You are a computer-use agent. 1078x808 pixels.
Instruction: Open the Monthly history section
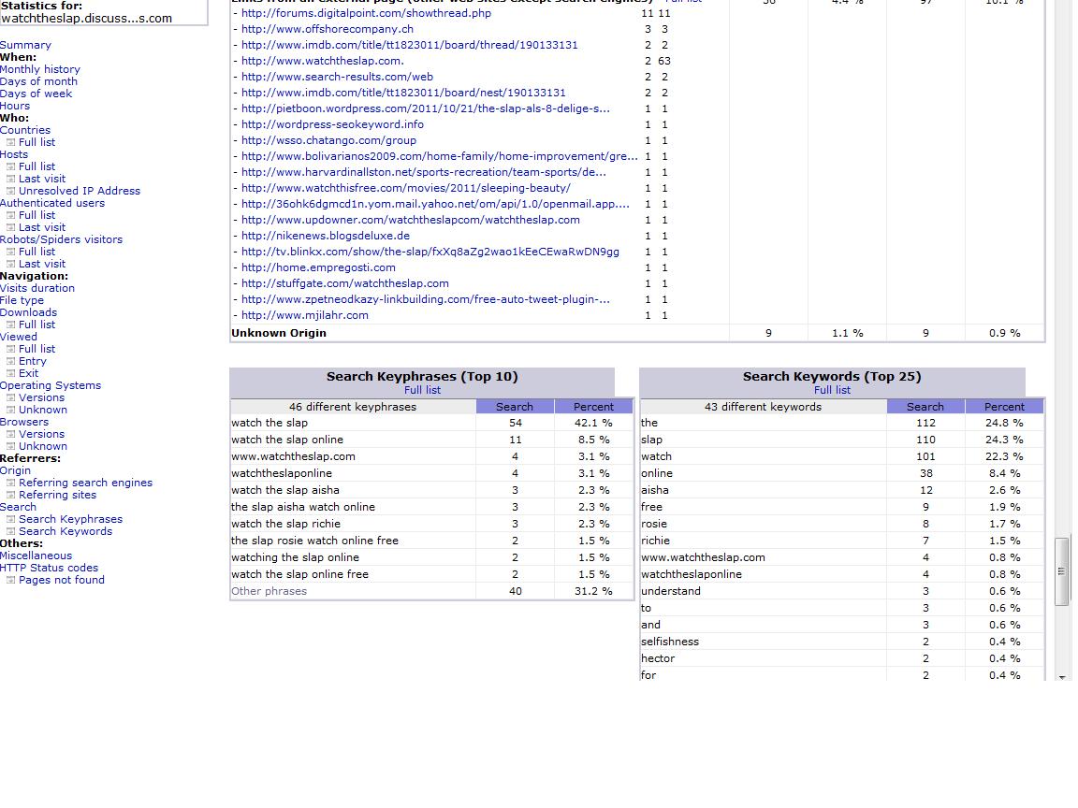[x=40, y=69]
